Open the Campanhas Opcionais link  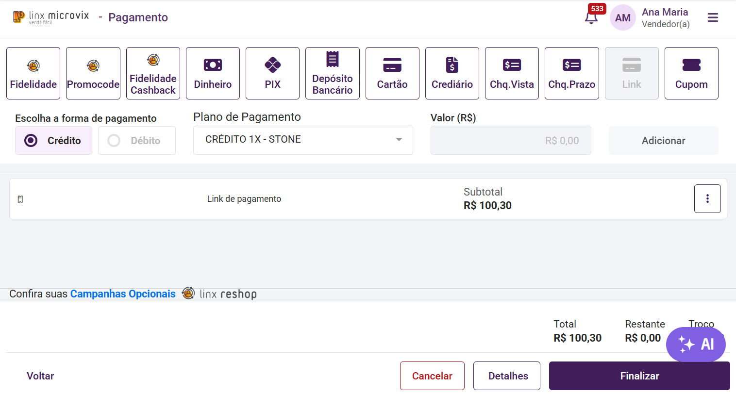[x=123, y=294]
